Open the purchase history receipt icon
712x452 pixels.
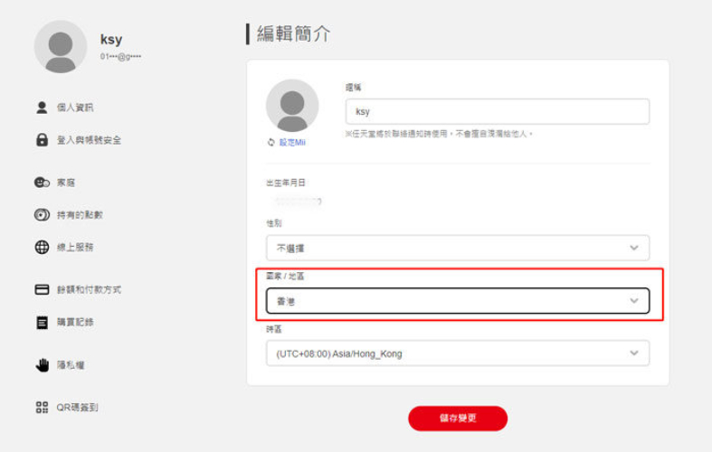(42, 322)
